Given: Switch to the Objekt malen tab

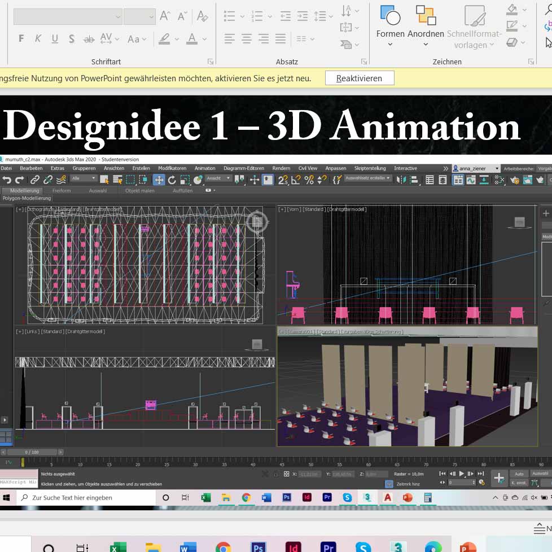Looking at the screenshot, I should click(x=140, y=190).
